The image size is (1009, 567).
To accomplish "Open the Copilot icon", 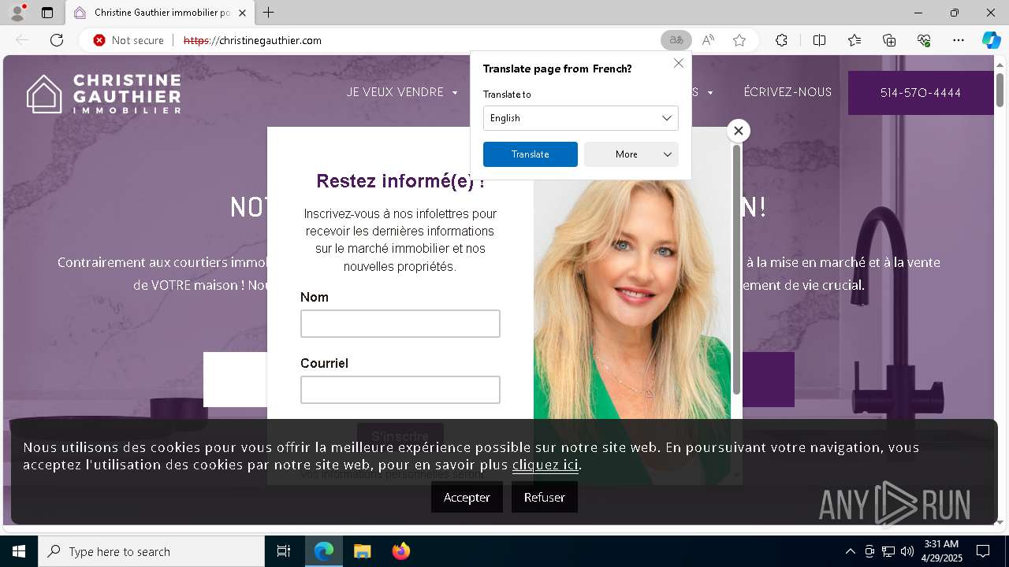I will 991,40.
